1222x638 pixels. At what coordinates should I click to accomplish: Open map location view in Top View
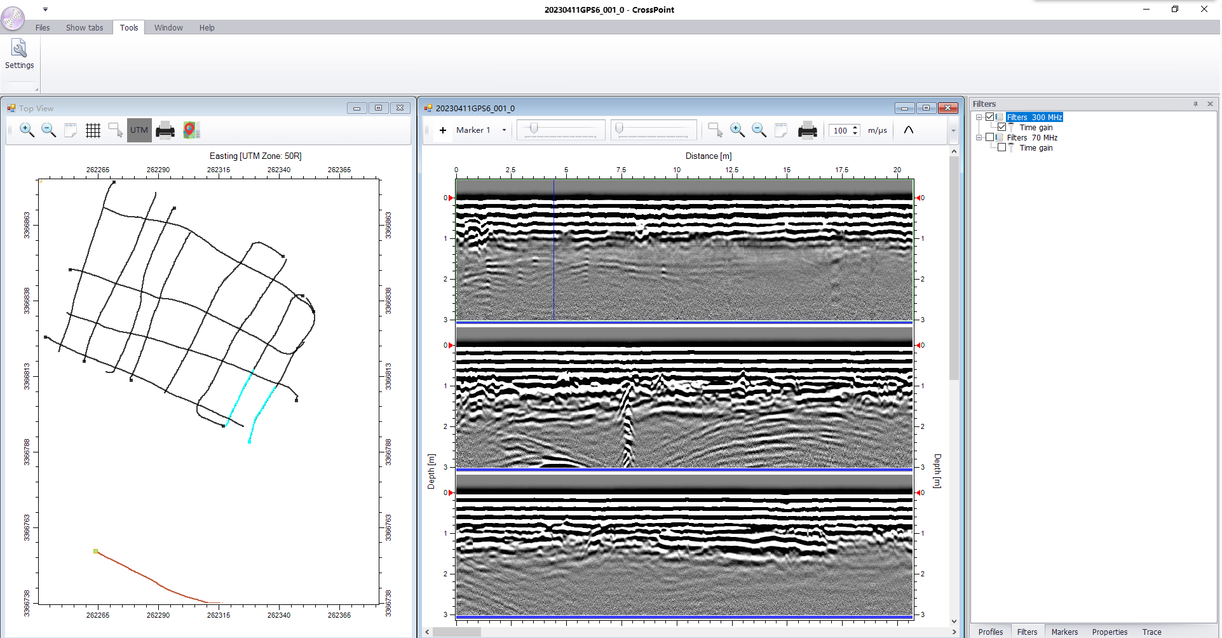(x=191, y=130)
